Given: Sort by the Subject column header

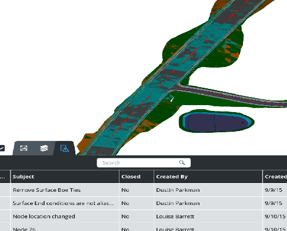Looking at the screenshot, I should (x=65, y=177).
